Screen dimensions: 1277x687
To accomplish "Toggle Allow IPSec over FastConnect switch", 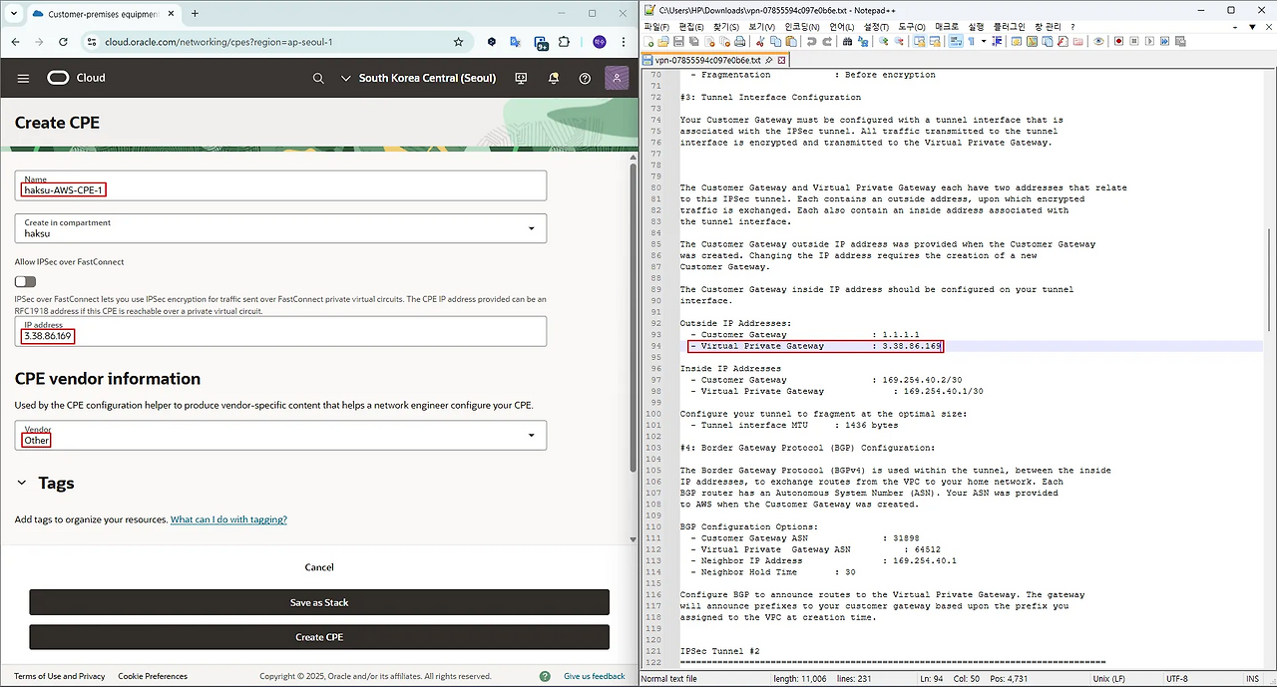I will [x=25, y=282].
